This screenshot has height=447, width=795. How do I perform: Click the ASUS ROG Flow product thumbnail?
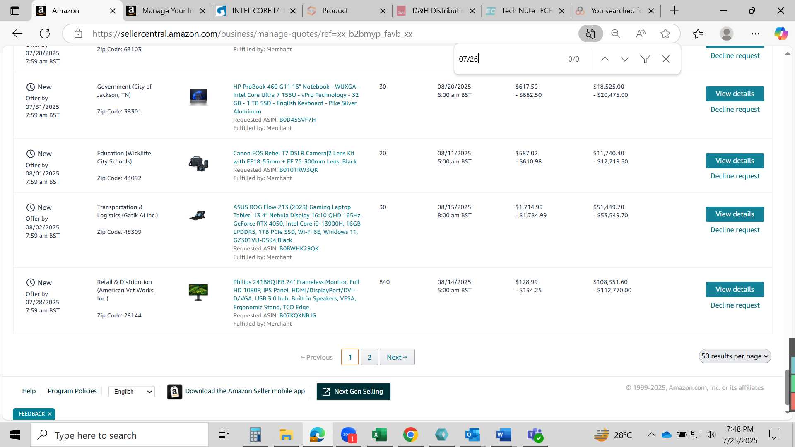coord(198,216)
